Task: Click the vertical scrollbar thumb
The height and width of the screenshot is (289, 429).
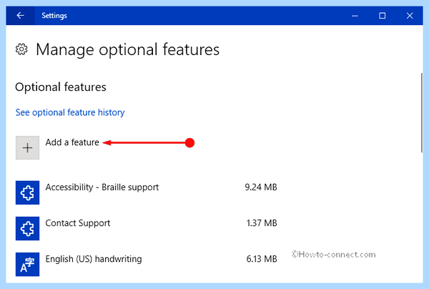Action: 422,113
